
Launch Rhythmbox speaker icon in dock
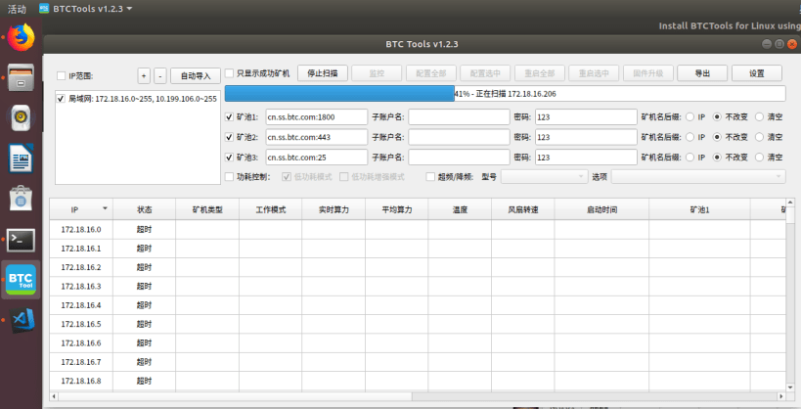tap(21, 117)
